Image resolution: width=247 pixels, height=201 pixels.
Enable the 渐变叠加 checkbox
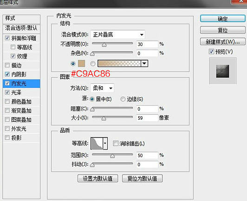pyautogui.click(x=7, y=110)
